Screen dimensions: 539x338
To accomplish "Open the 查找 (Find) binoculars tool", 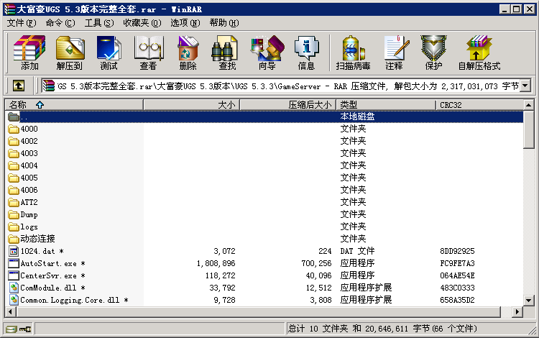I will [x=227, y=52].
